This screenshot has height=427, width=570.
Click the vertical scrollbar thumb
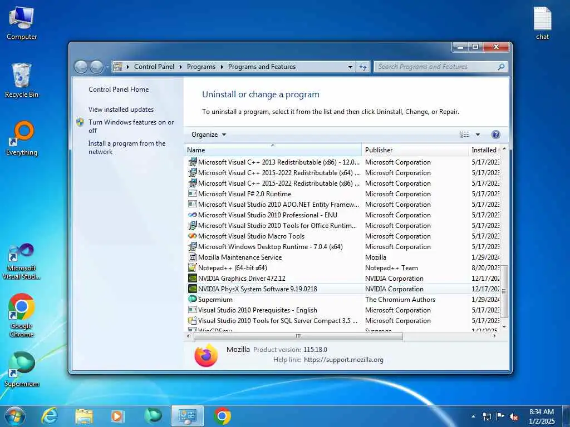tap(504, 291)
